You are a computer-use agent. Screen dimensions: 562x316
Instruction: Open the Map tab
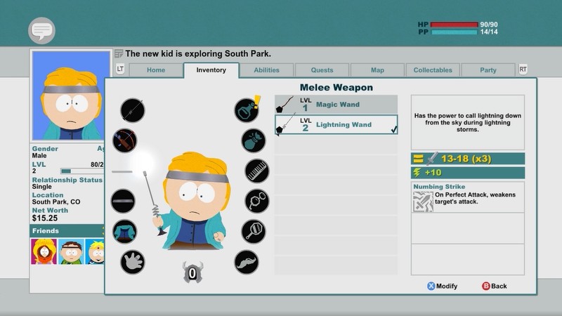pos(377,70)
